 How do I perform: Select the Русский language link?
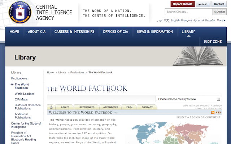click(199, 21)
